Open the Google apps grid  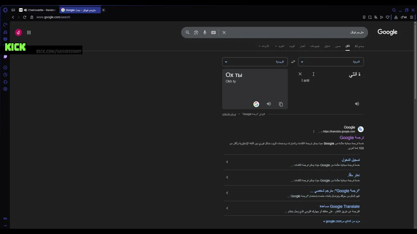(29, 32)
